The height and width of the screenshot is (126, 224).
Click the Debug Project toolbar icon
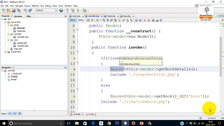85,10
